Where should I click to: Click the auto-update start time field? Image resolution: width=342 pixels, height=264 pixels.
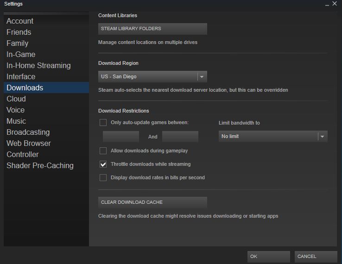point(121,137)
